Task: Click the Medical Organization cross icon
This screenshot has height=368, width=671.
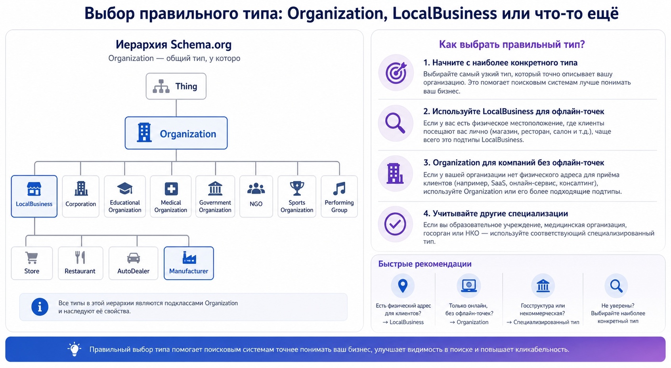Action: click(x=171, y=189)
